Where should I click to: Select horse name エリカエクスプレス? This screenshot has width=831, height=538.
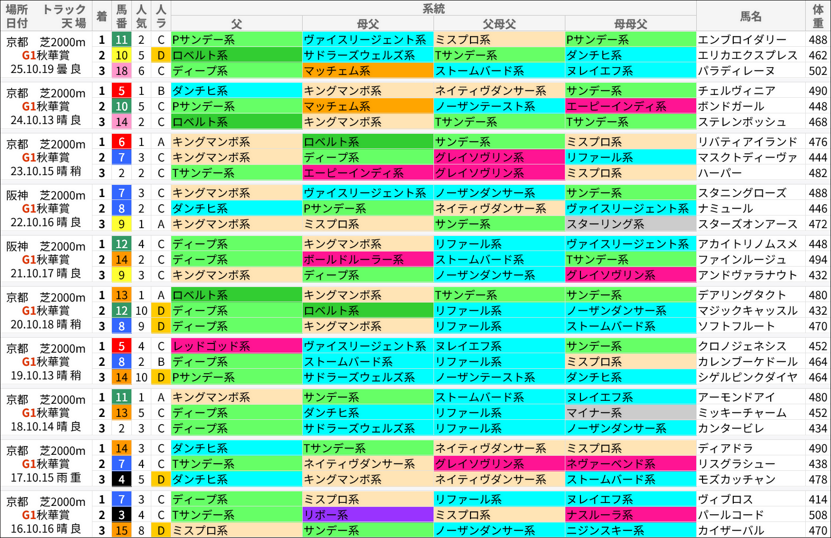point(747,55)
